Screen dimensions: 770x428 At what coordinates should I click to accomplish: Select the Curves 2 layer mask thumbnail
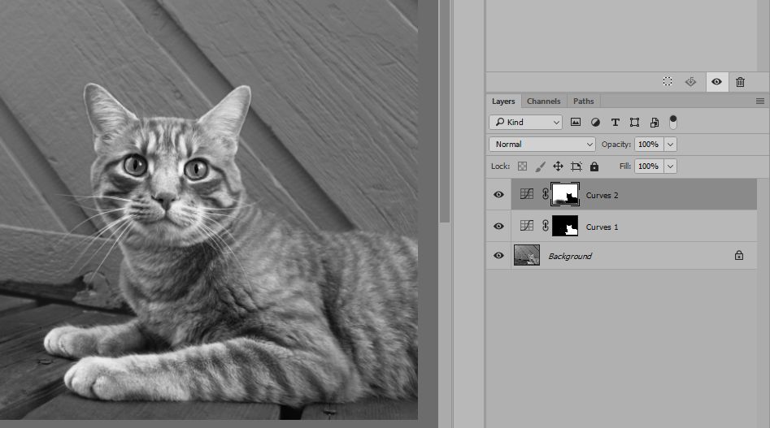click(x=565, y=194)
